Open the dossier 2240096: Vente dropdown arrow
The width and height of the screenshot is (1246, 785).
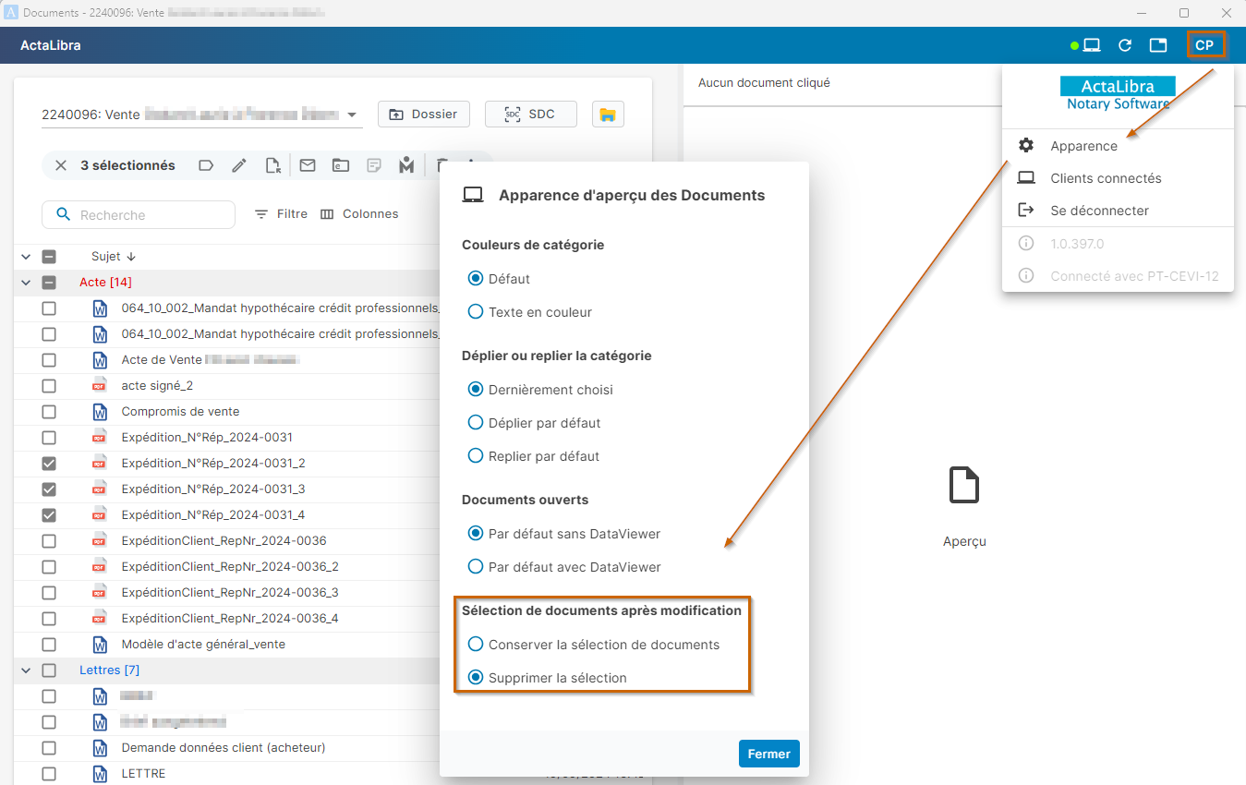coord(352,115)
